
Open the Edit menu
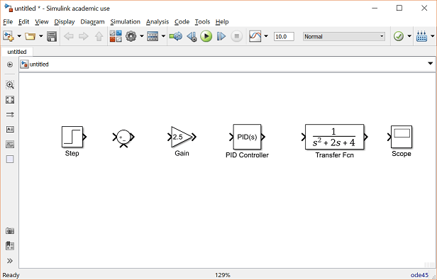[23, 22]
